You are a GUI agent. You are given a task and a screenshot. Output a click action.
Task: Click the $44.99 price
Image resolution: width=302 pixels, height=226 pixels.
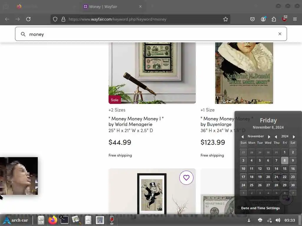(x=120, y=142)
